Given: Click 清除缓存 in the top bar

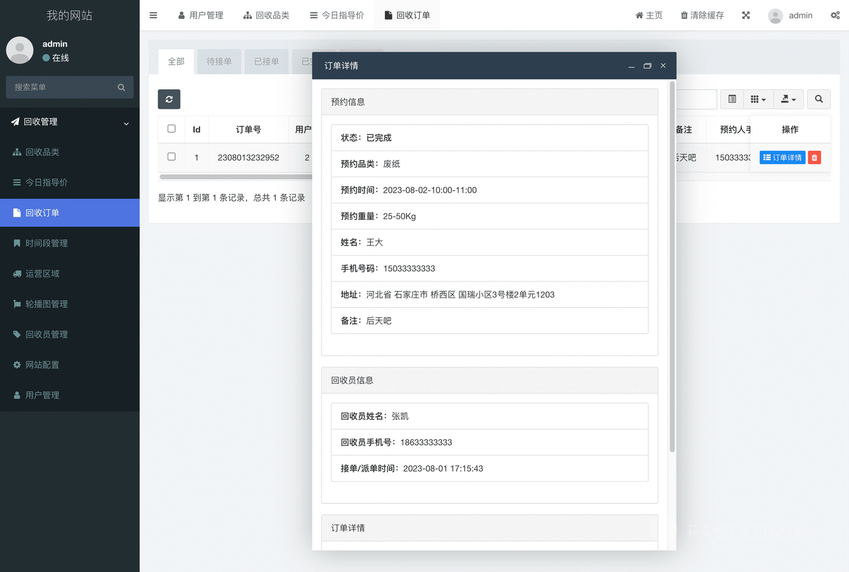Looking at the screenshot, I should click(702, 15).
